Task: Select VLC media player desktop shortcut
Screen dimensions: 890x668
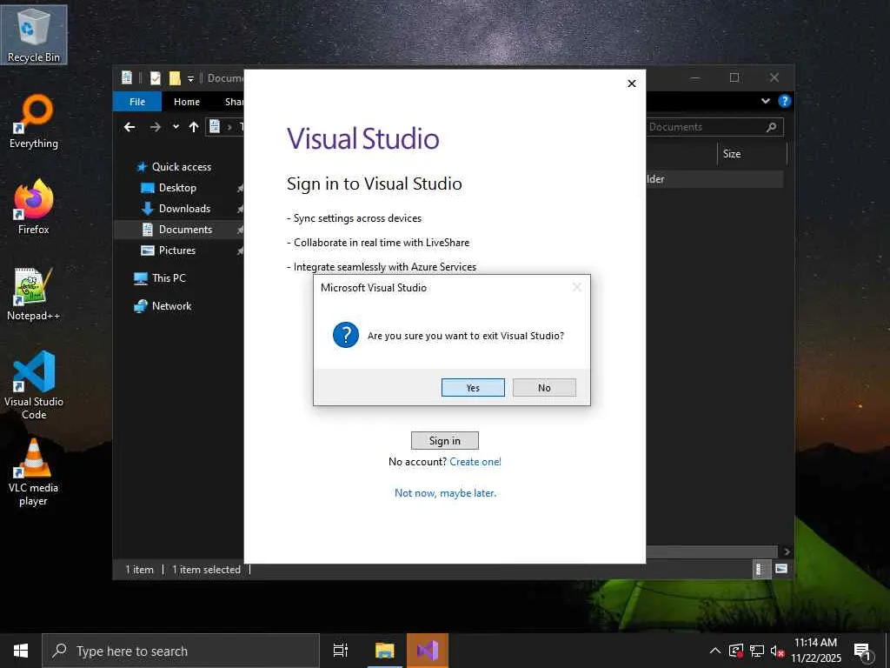Action: pyautogui.click(x=34, y=472)
